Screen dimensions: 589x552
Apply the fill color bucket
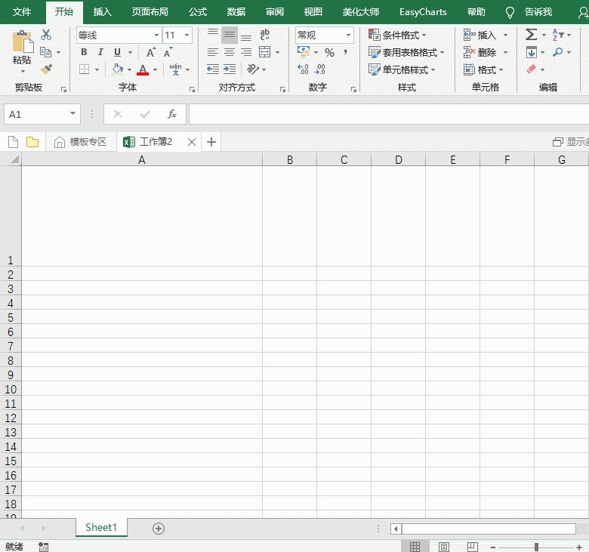(118, 69)
